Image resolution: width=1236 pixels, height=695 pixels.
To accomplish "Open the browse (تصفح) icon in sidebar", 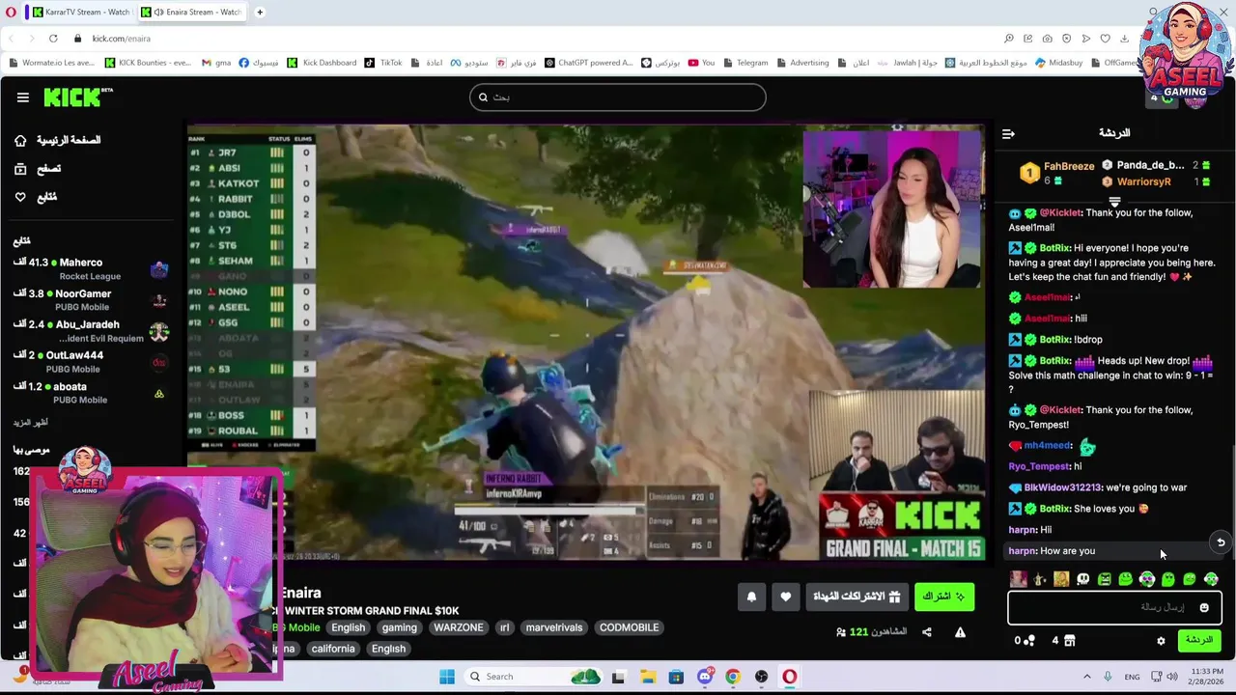I will coord(20,169).
